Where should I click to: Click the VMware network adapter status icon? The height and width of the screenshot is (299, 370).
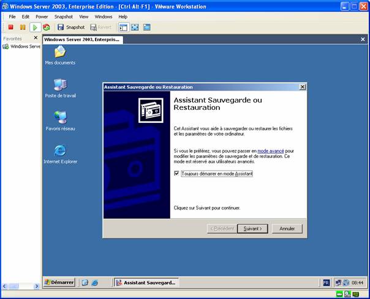pyautogui.click(x=356, y=294)
